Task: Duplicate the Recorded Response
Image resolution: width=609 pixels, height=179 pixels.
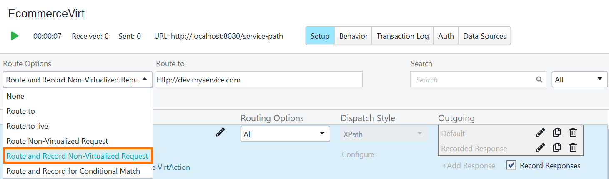Action: pyautogui.click(x=556, y=148)
